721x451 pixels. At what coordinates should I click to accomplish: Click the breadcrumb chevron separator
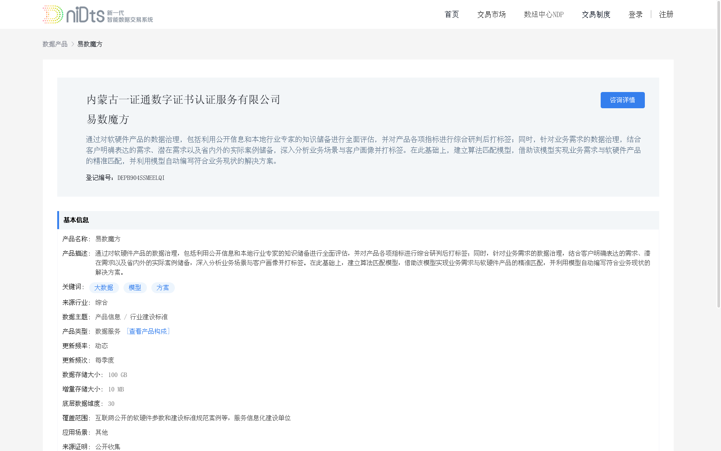[73, 44]
